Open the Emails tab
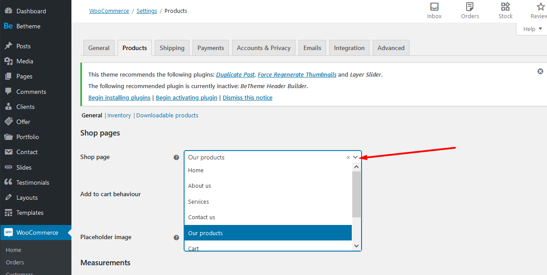The image size is (547, 275). (x=312, y=48)
